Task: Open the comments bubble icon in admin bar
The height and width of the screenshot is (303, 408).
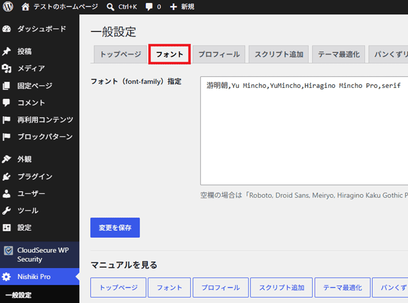Action: [149, 7]
